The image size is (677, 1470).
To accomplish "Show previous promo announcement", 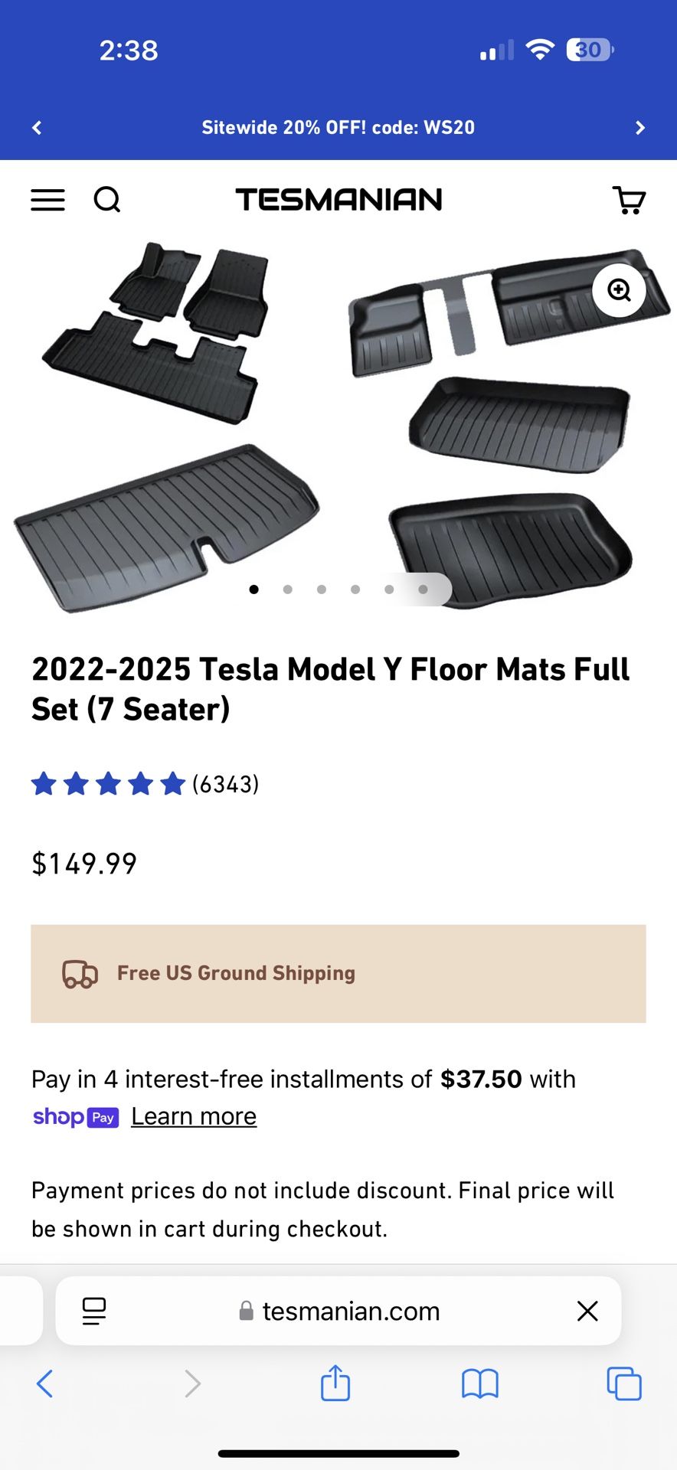I will 37,128.
